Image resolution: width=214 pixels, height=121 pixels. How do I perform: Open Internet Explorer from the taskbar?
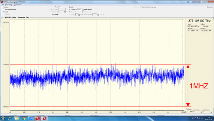click(x=10, y=119)
